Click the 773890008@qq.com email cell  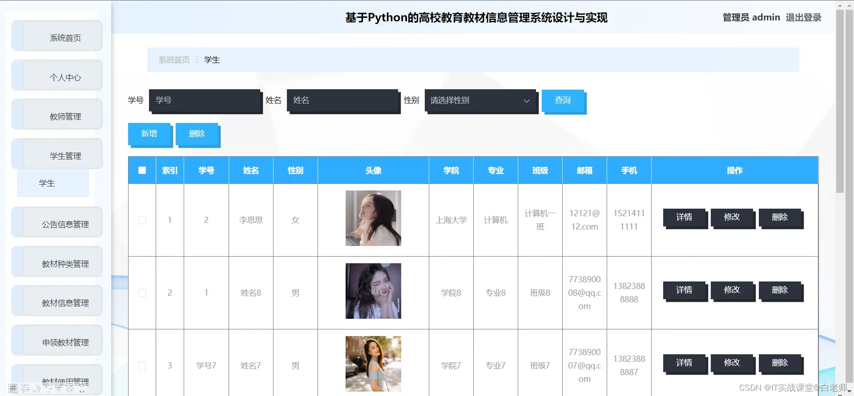point(584,293)
